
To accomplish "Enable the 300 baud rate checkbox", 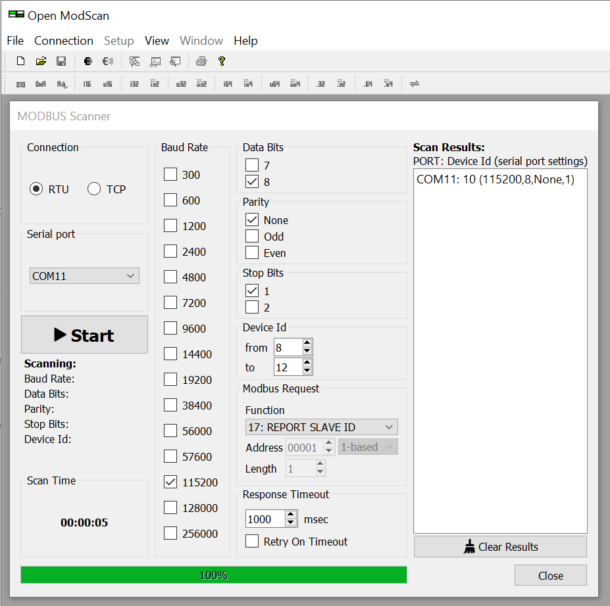I will click(170, 174).
